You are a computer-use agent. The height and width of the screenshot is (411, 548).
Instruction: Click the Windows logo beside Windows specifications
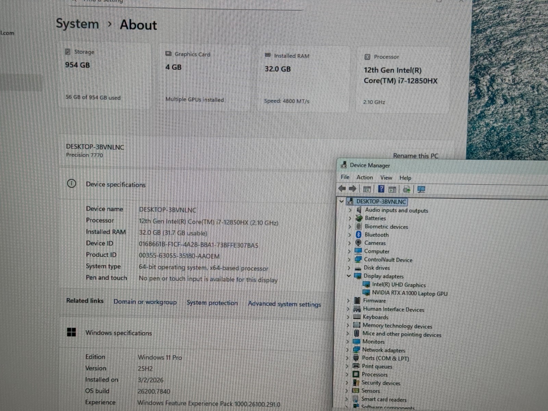click(71, 332)
